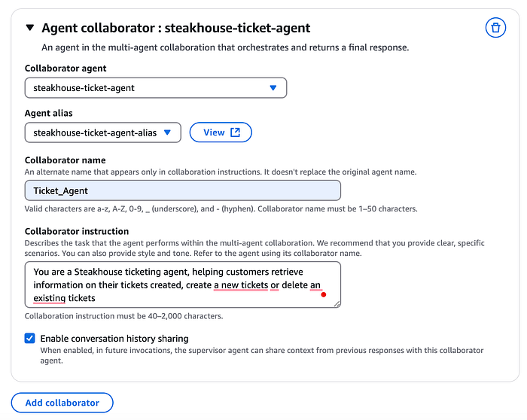This screenshot has height=420, width=527.
Task: Click the Collaborator name label
Action: coord(65,160)
